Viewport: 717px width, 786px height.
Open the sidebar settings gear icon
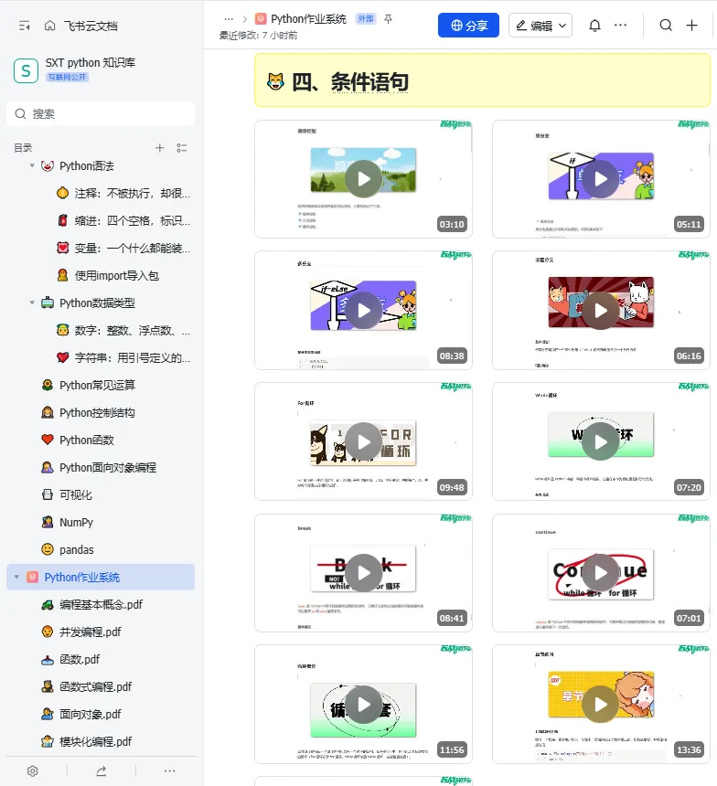click(33, 771)
